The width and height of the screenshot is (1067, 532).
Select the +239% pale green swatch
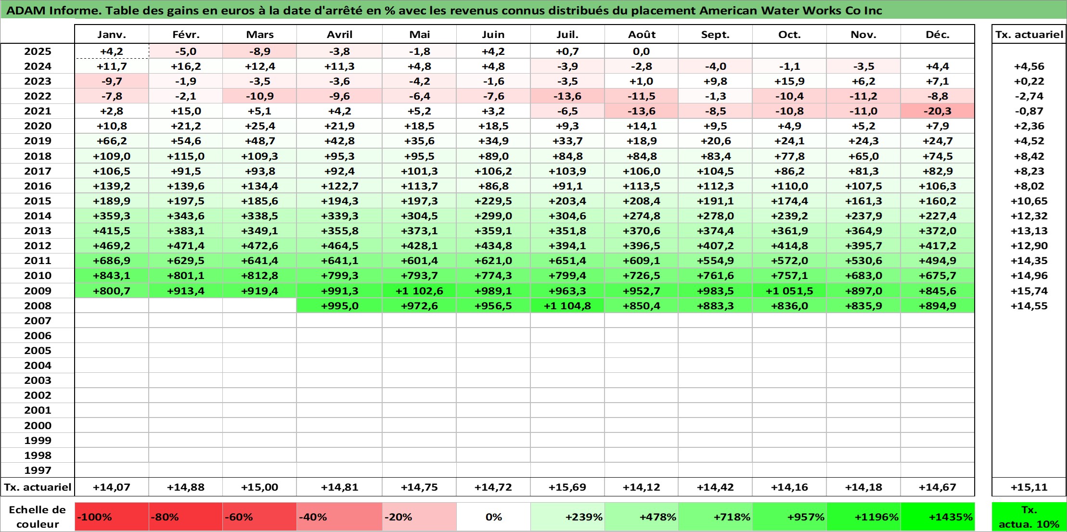click(x=567, y=517)
